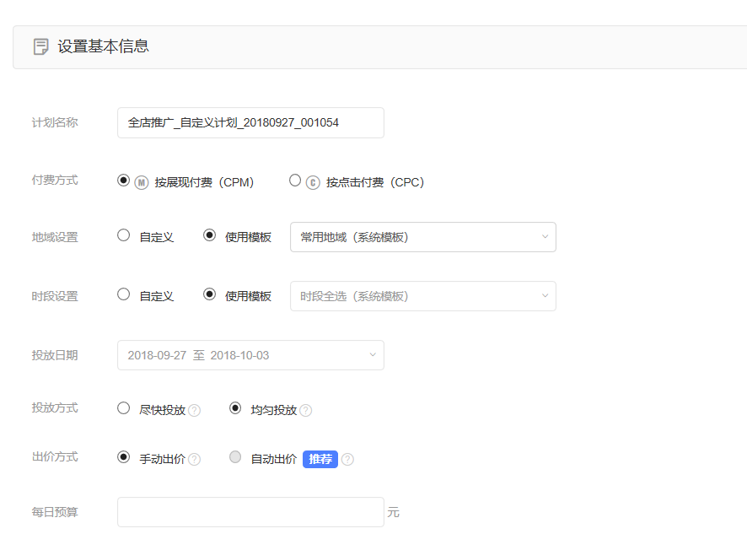The height and width of the screenshot is (534, 747).
Task: Click the CPM circled M icon
Action: tap(142, 182)
